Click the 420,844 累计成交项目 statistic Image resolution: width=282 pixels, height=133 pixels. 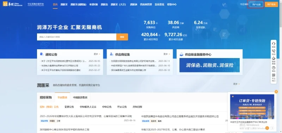(x=151, y=37)
